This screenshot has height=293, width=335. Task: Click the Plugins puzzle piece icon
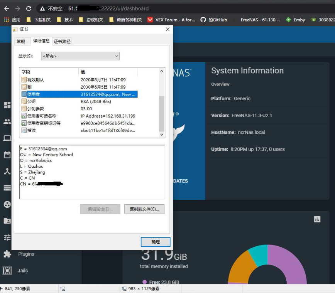[7, 254]
